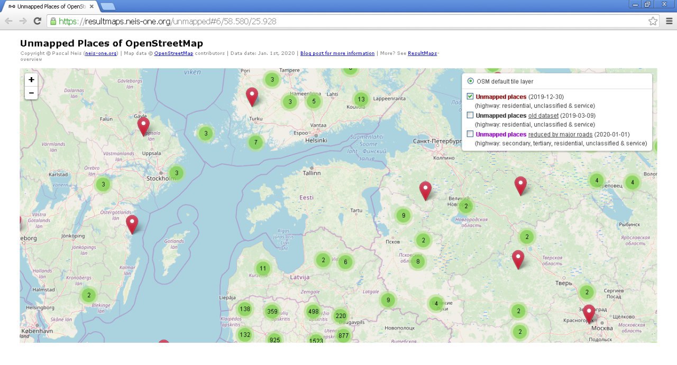Open the 'old dataset' underlined link
The width and height of the screenshot is (677, 365).
click(543, 115)
